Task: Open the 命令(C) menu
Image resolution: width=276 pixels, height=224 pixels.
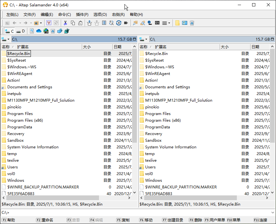Action: point(64,15)
